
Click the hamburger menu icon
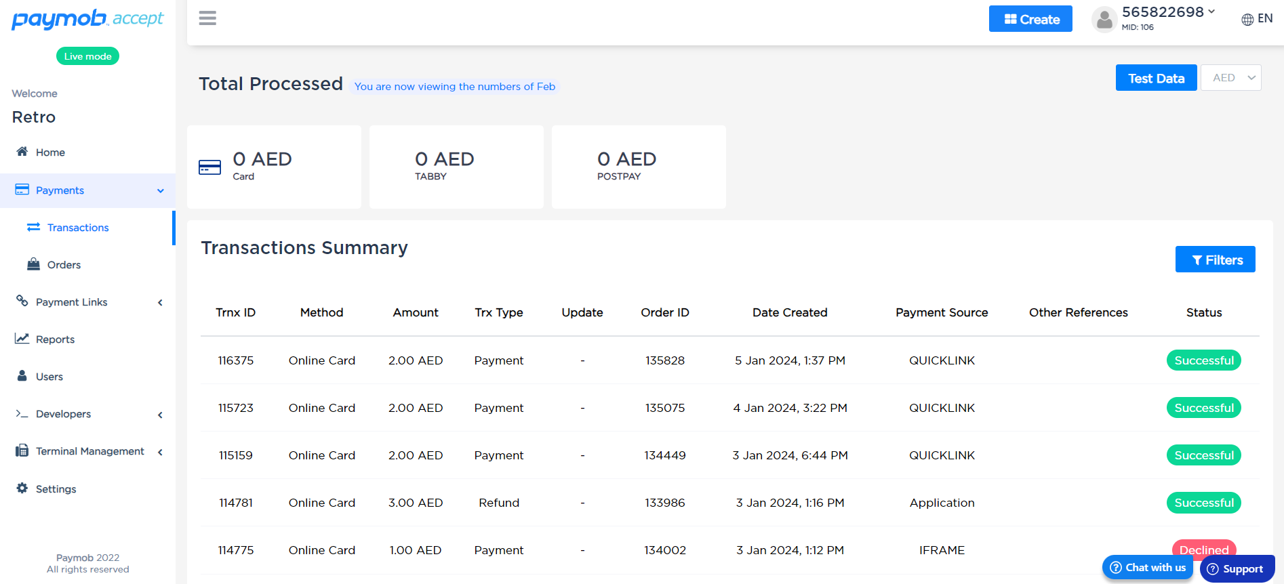coord(207,18)
